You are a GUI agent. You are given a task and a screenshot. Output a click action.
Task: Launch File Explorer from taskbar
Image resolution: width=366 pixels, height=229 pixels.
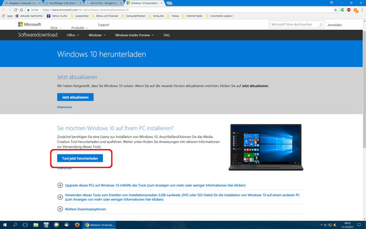(36, 225)
